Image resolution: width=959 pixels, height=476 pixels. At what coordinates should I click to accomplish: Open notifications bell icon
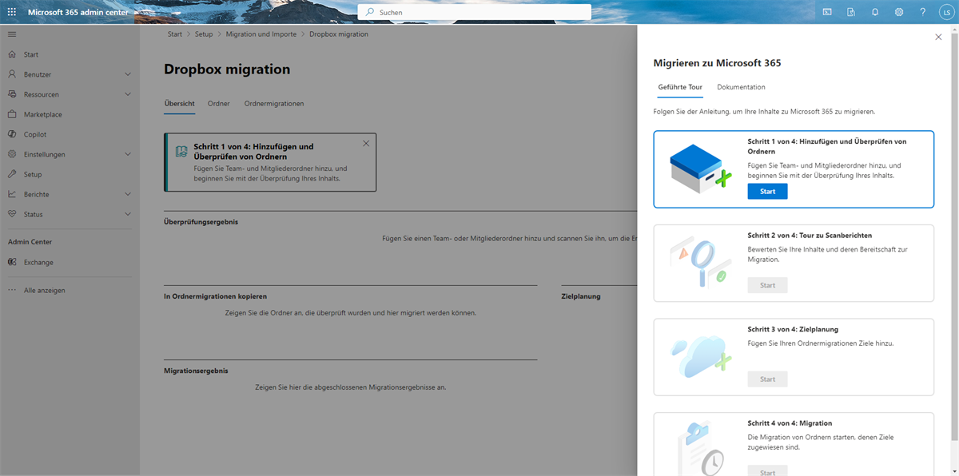coord(875,12)
